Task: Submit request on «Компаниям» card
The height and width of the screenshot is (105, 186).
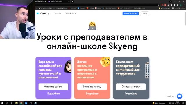Action: coord(131,87)
